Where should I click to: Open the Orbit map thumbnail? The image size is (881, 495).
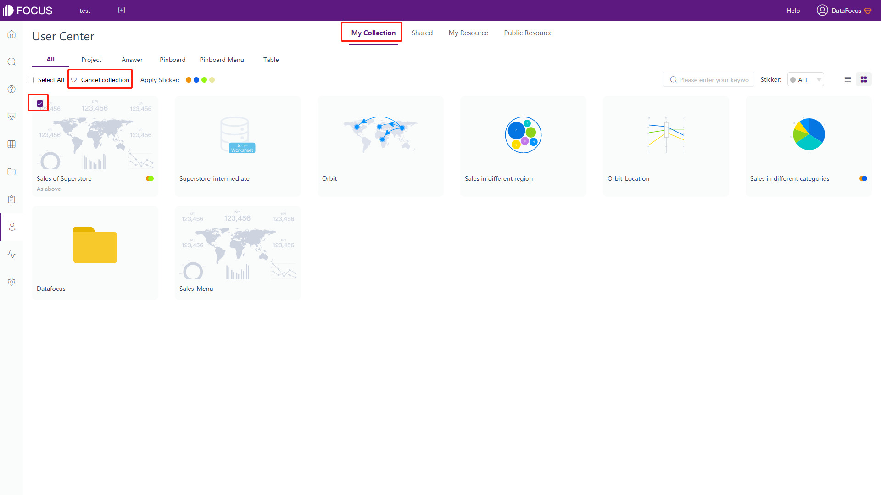(380, 134)
